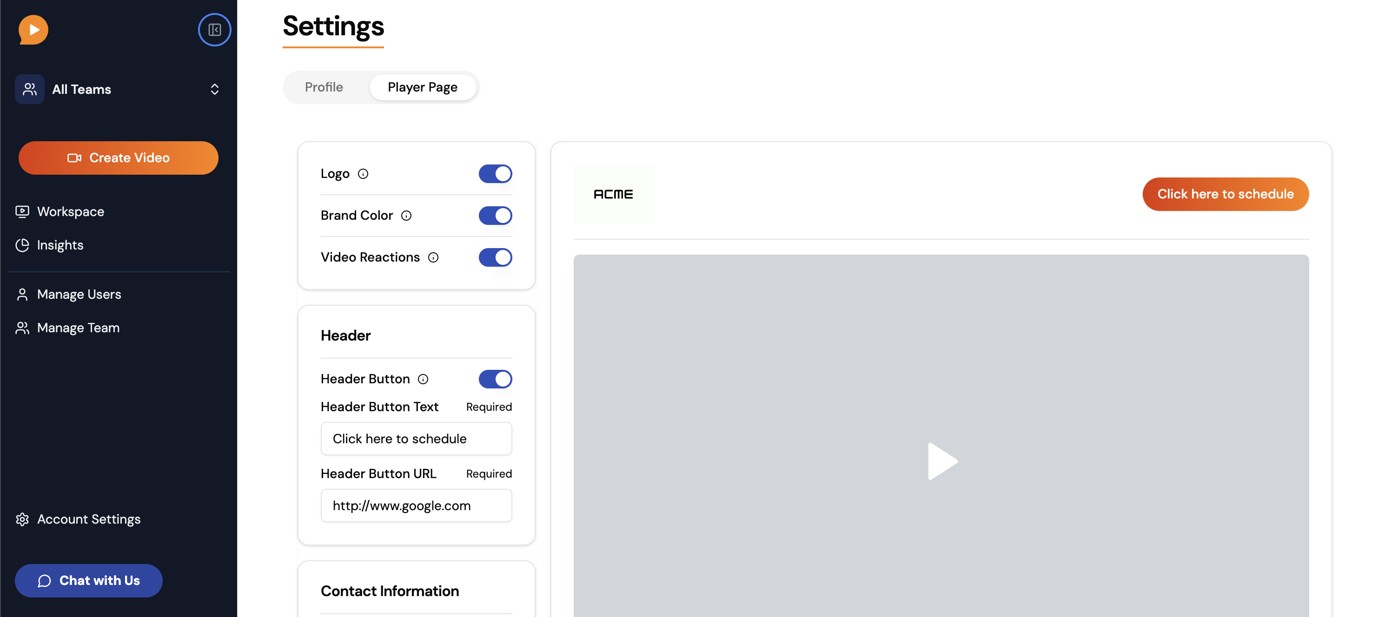Play the preview video
Viewport: 1391px width, 617px height.
pos(941,461)
